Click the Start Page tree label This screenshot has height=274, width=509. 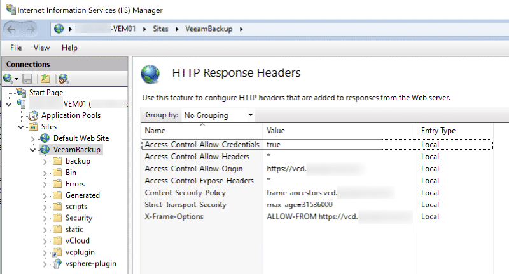coord(46,92)
